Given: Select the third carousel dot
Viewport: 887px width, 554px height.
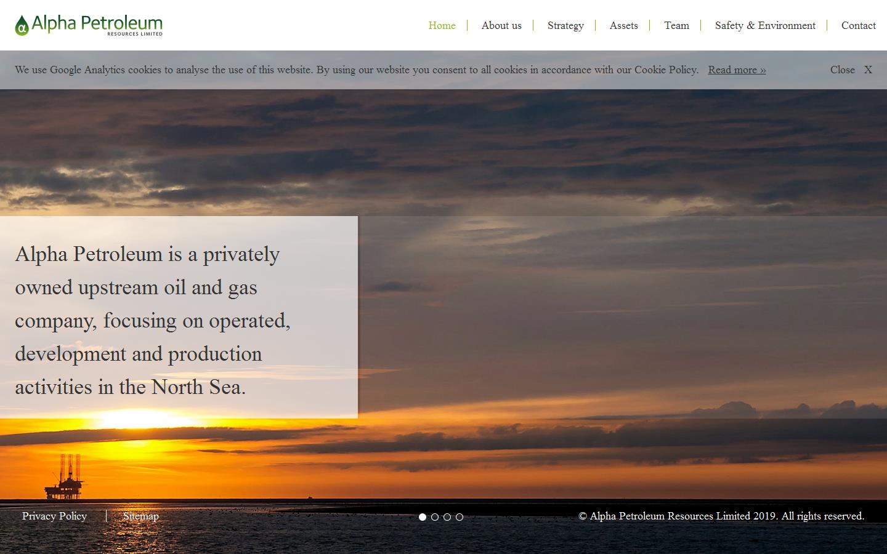Looking at the screenshot, I should (x=447, y=517).
